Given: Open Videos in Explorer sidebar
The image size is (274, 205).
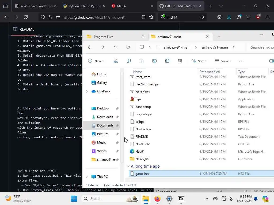Looking at the screenshot, I should click(x=102, y=151).
